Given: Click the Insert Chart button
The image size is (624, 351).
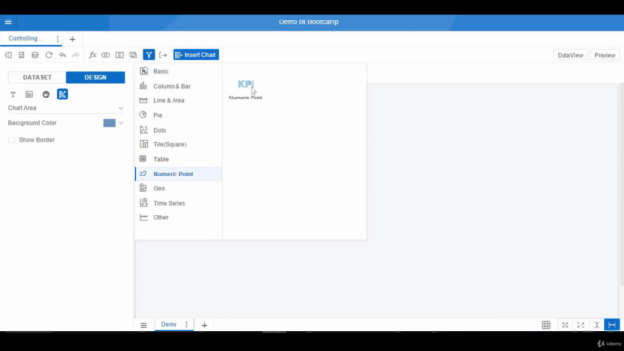Looking at the screenshot, I should point(196,55).
